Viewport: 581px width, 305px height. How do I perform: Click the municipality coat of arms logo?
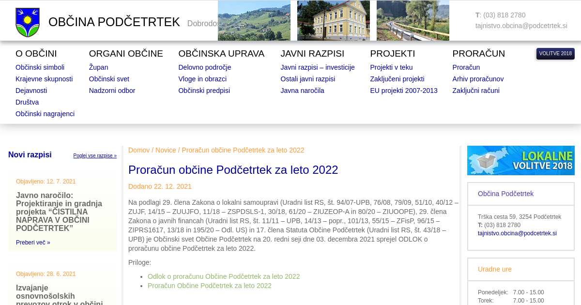pyautogui.click(x=28, y=22)
